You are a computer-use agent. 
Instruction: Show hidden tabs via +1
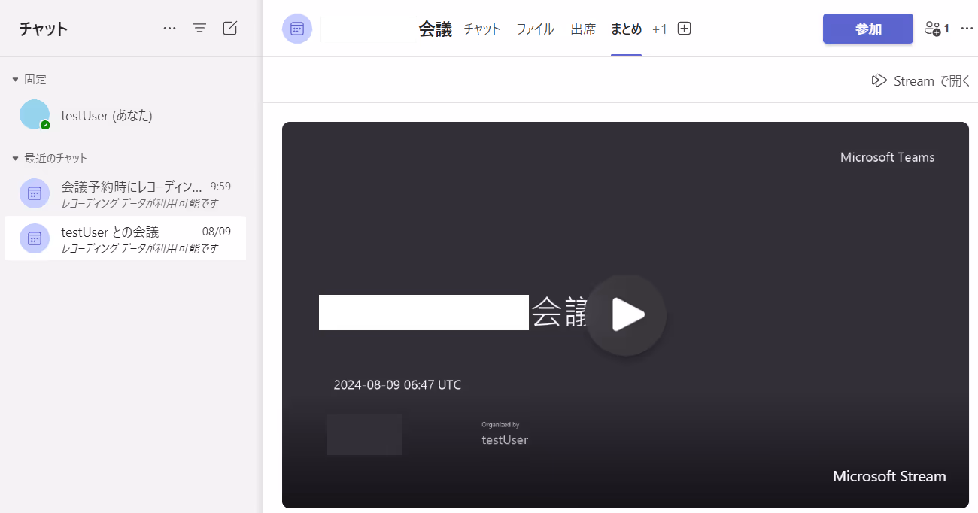coord(660,29)
